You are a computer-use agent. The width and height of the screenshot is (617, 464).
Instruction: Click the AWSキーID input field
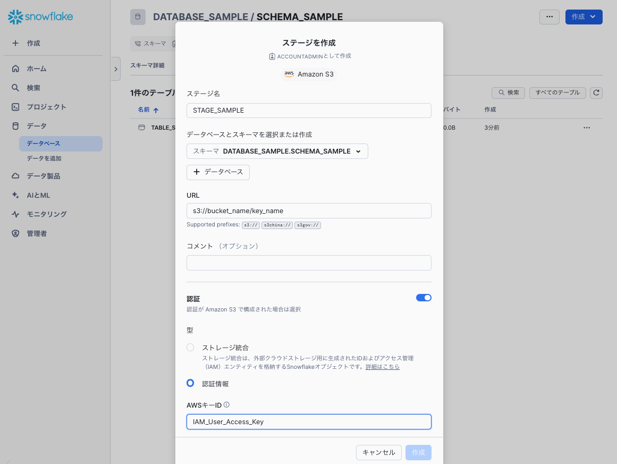pyautogui.click(x=309, y=421)
